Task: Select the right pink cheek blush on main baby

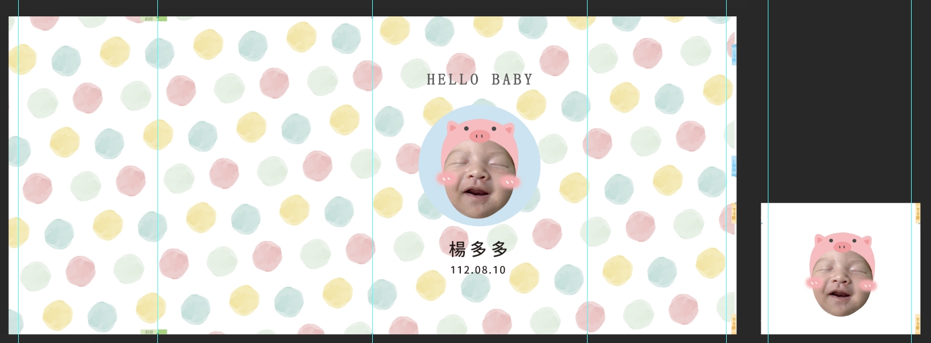Action: (510, 182)
